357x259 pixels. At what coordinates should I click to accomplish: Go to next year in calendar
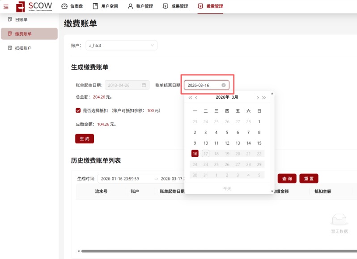(264, 97)
